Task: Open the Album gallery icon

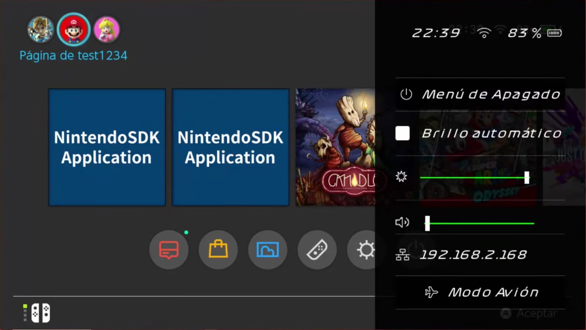Action: point(268,250)
